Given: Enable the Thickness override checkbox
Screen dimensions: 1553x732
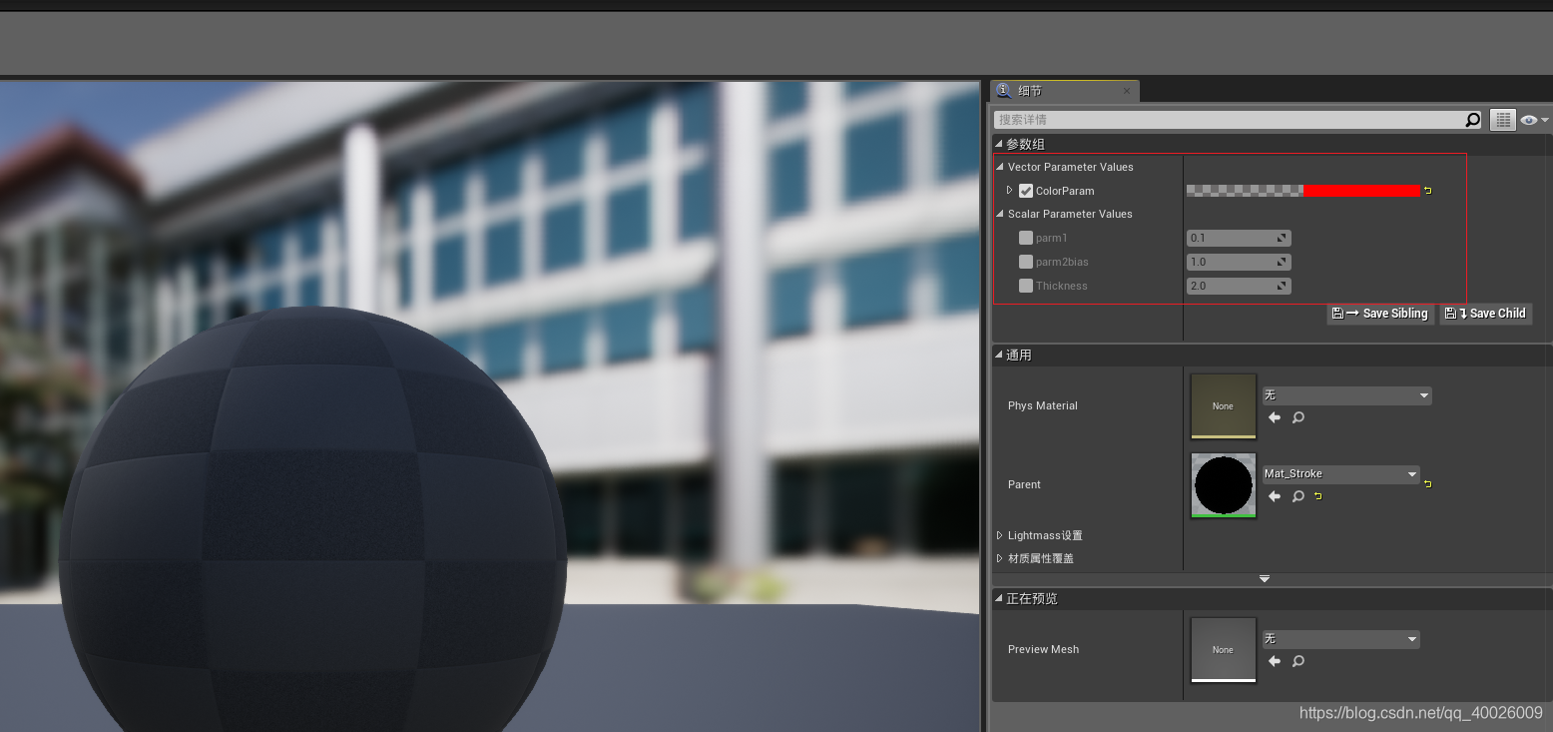Looking at the screenshot, I should (1026, 286).
